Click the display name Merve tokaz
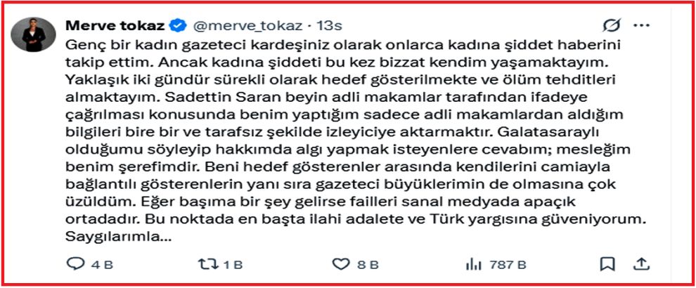The image size is (696, 288). point(116,25)
